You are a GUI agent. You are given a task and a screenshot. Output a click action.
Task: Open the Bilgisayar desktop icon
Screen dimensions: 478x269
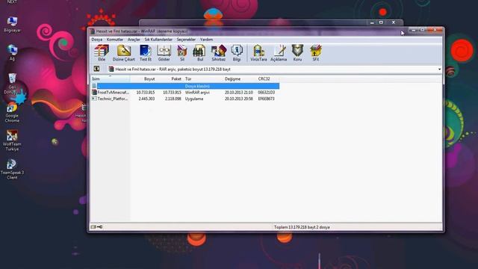coord(12,25)
